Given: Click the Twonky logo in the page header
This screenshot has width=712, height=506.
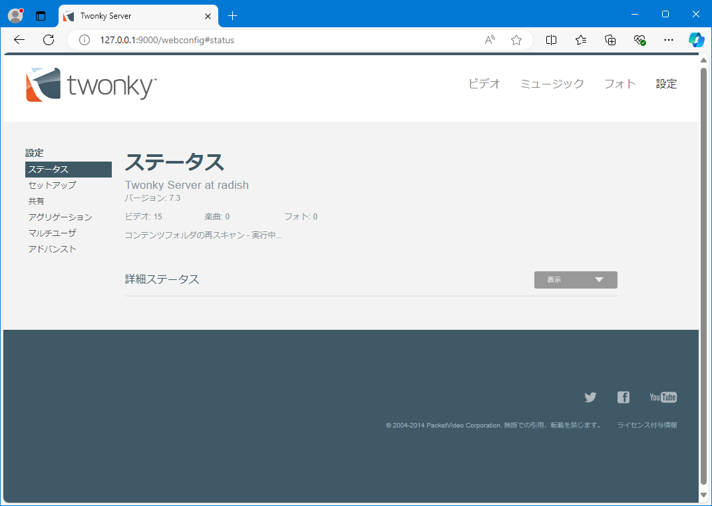Looking at the screenshot, I should click(x=91, y=84).
